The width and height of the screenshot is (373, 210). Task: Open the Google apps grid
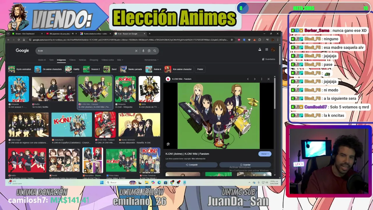(x=266, y=50)
